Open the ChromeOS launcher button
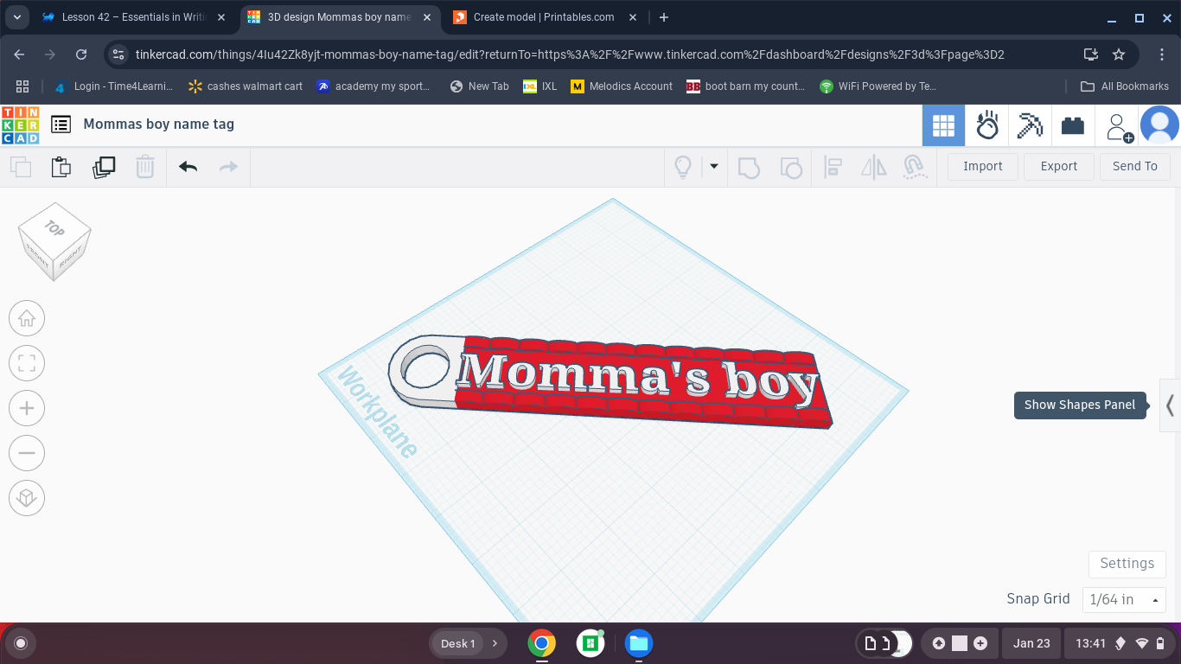The width and height of the screenshot is (1181, 664). (21, 643)
